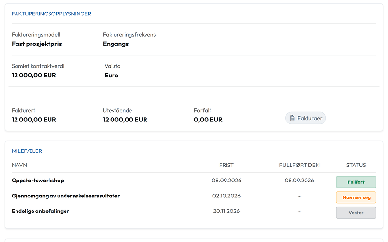Screen dimensions: 388x242
Task: Open the Fakturaer button
Action: point(306,118)
